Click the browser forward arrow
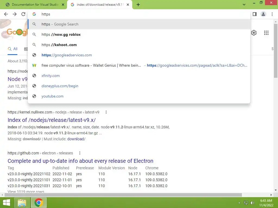This screenshot has height=208, width=278. coord(15,14)
